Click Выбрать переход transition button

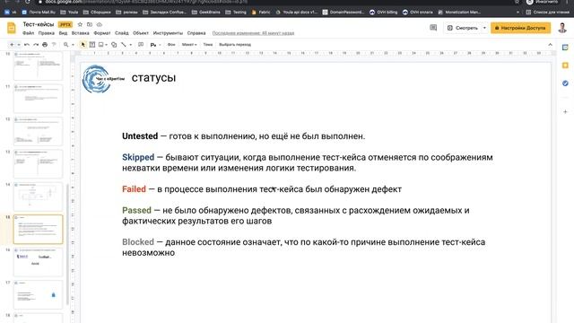tap(235, 45)
